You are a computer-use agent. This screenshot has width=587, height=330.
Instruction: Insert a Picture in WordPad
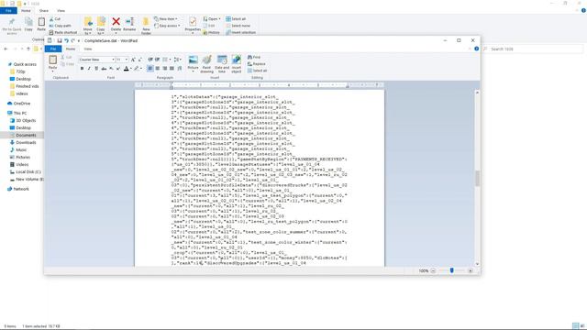tap(194, 62)
